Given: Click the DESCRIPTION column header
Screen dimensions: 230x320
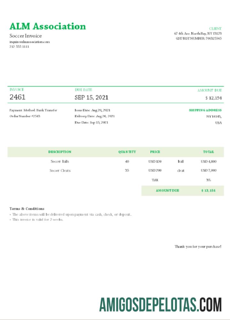Looking at the screenshot, I should click(60, 152).
